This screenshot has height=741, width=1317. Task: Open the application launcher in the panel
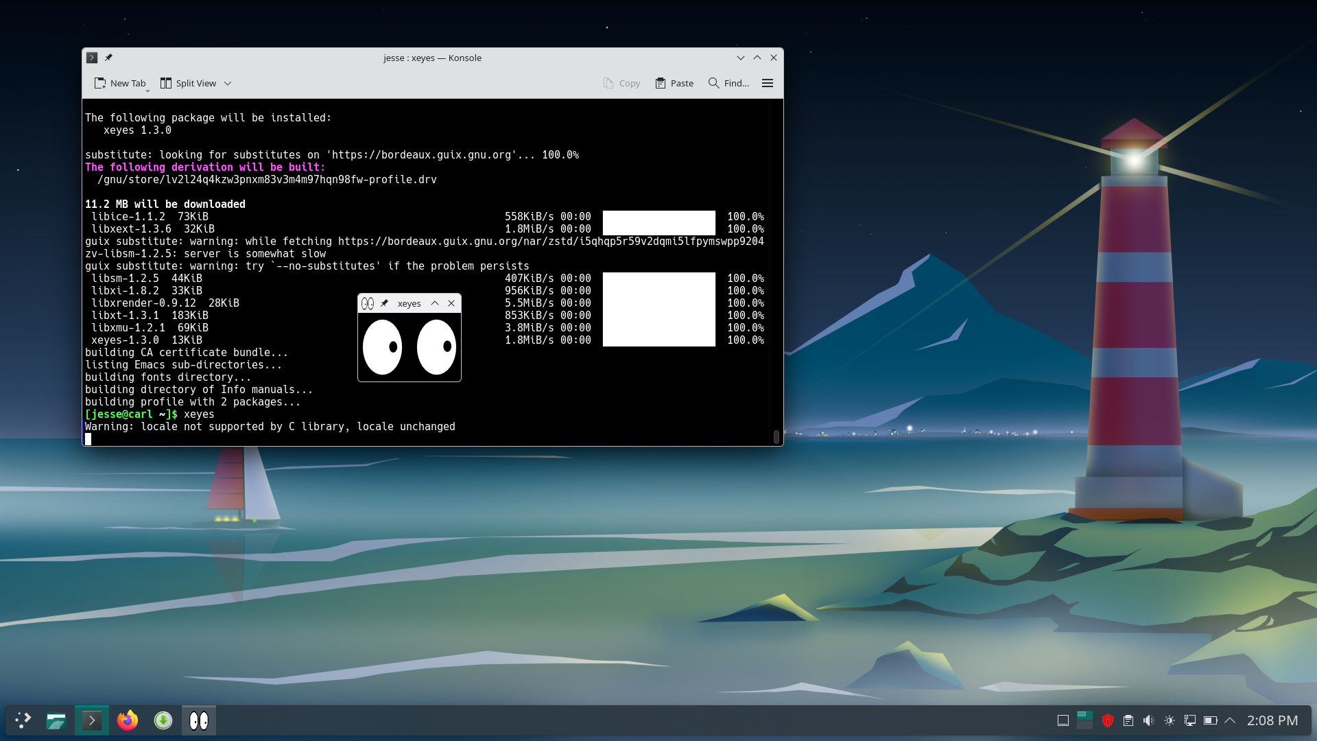point(23,720)
